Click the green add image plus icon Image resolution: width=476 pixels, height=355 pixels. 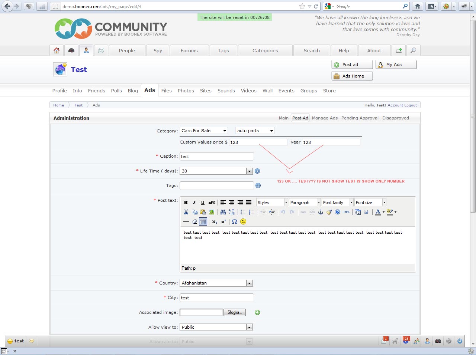pos(257,312)
